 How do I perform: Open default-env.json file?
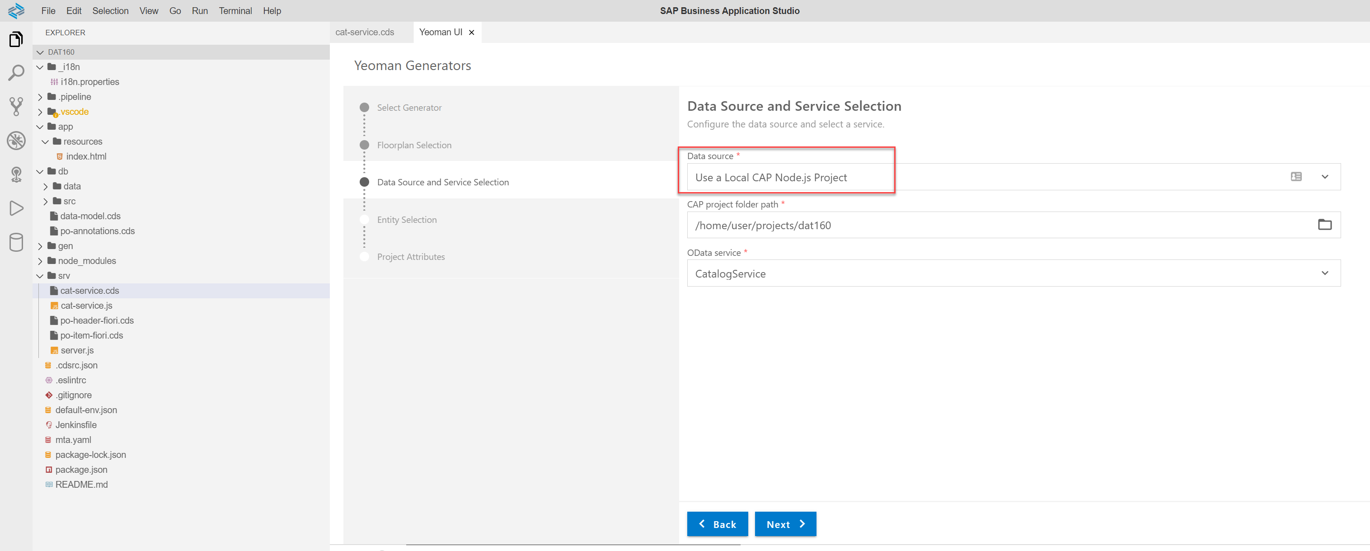(x=86, y=410)
